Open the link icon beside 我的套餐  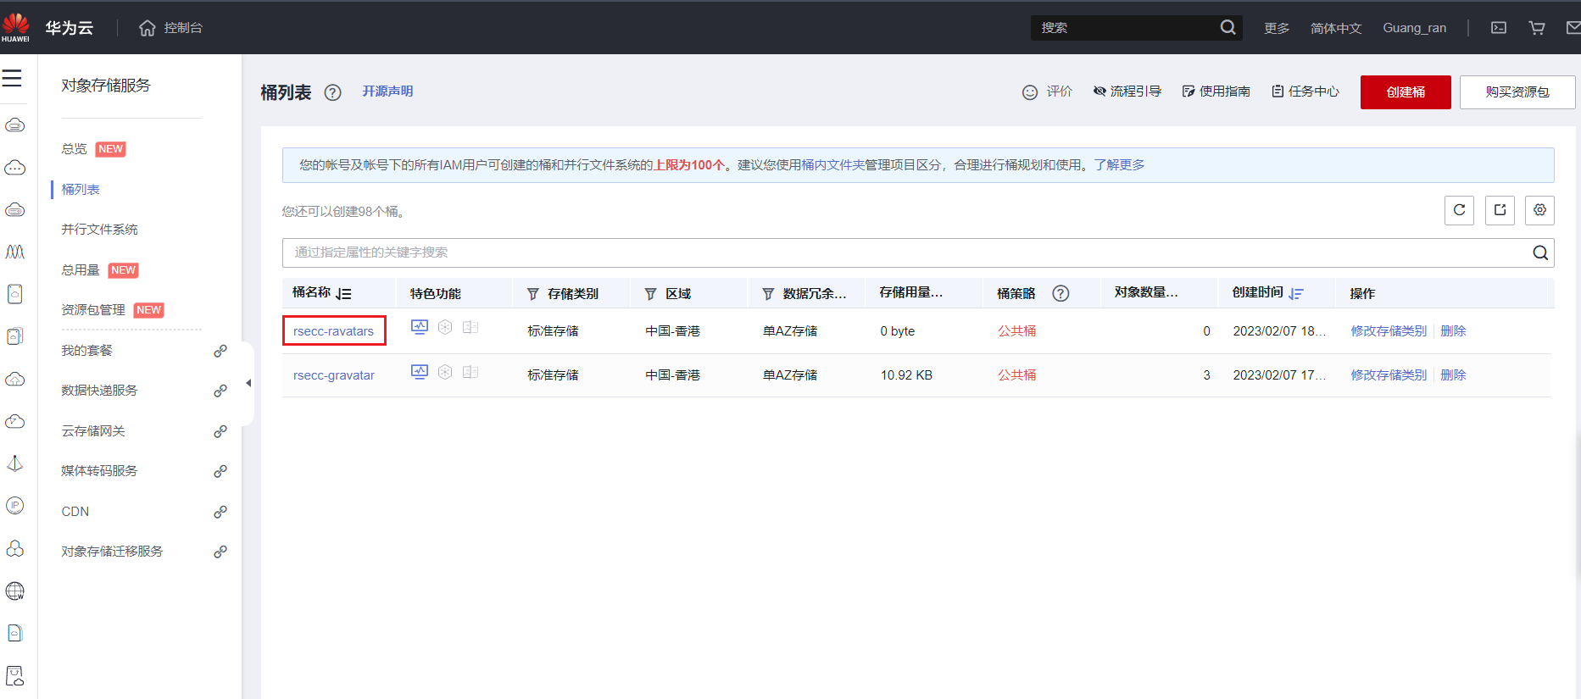[220, 351]
